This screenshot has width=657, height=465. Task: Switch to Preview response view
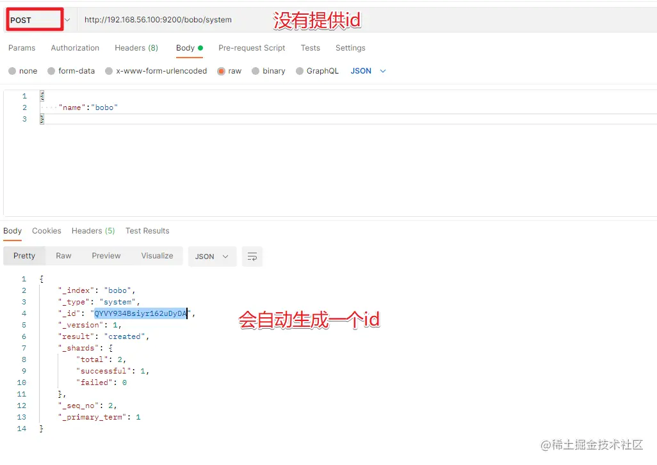click(106, 256)
